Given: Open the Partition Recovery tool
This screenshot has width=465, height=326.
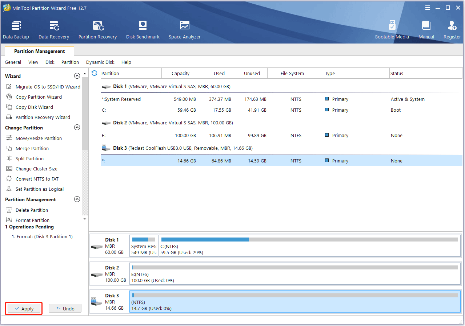Looking at the screenshot, I should 97,30.
